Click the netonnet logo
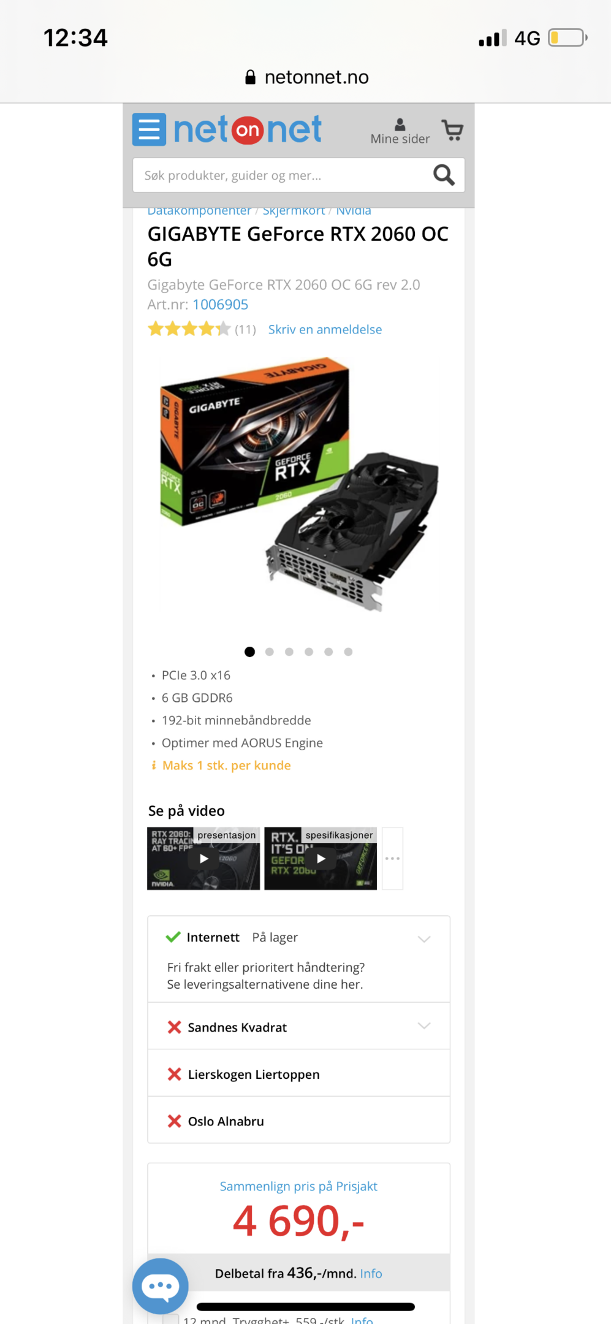This screenshot has height=1324, width=611. point(248,129)
